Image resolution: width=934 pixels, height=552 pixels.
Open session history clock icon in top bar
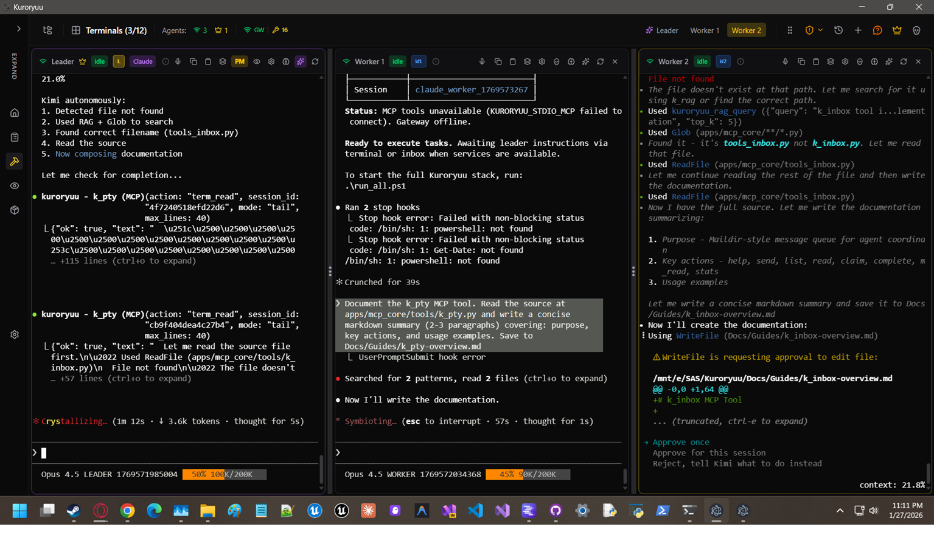[838, 30]
